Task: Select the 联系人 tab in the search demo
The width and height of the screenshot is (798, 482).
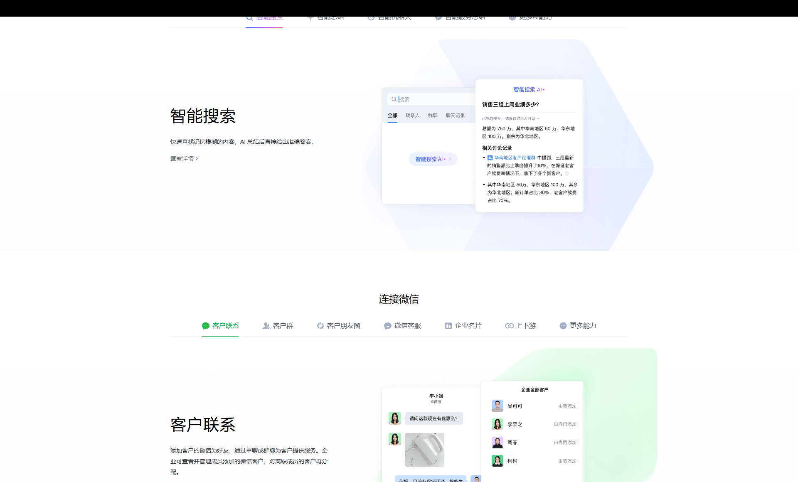Action: [x=413, y=116]
